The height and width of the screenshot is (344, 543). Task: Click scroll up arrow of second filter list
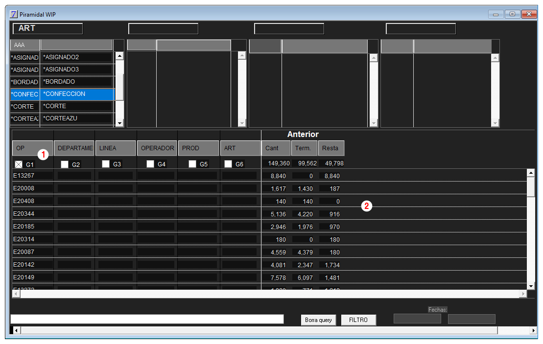242,55
